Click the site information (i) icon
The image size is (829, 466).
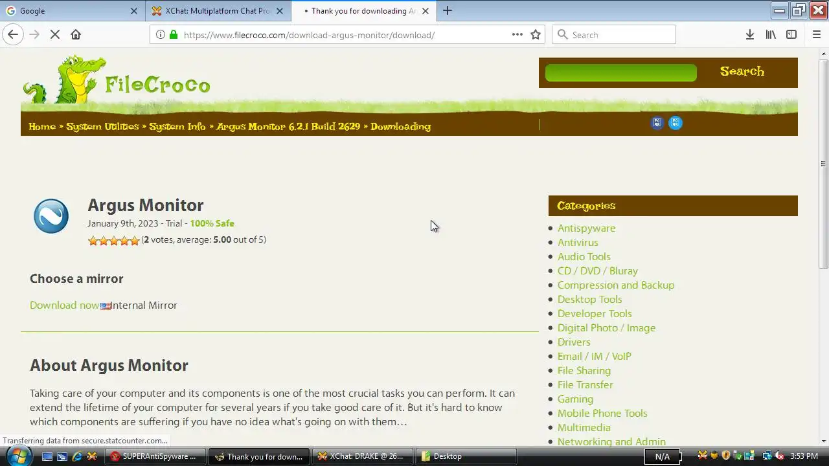161,34
